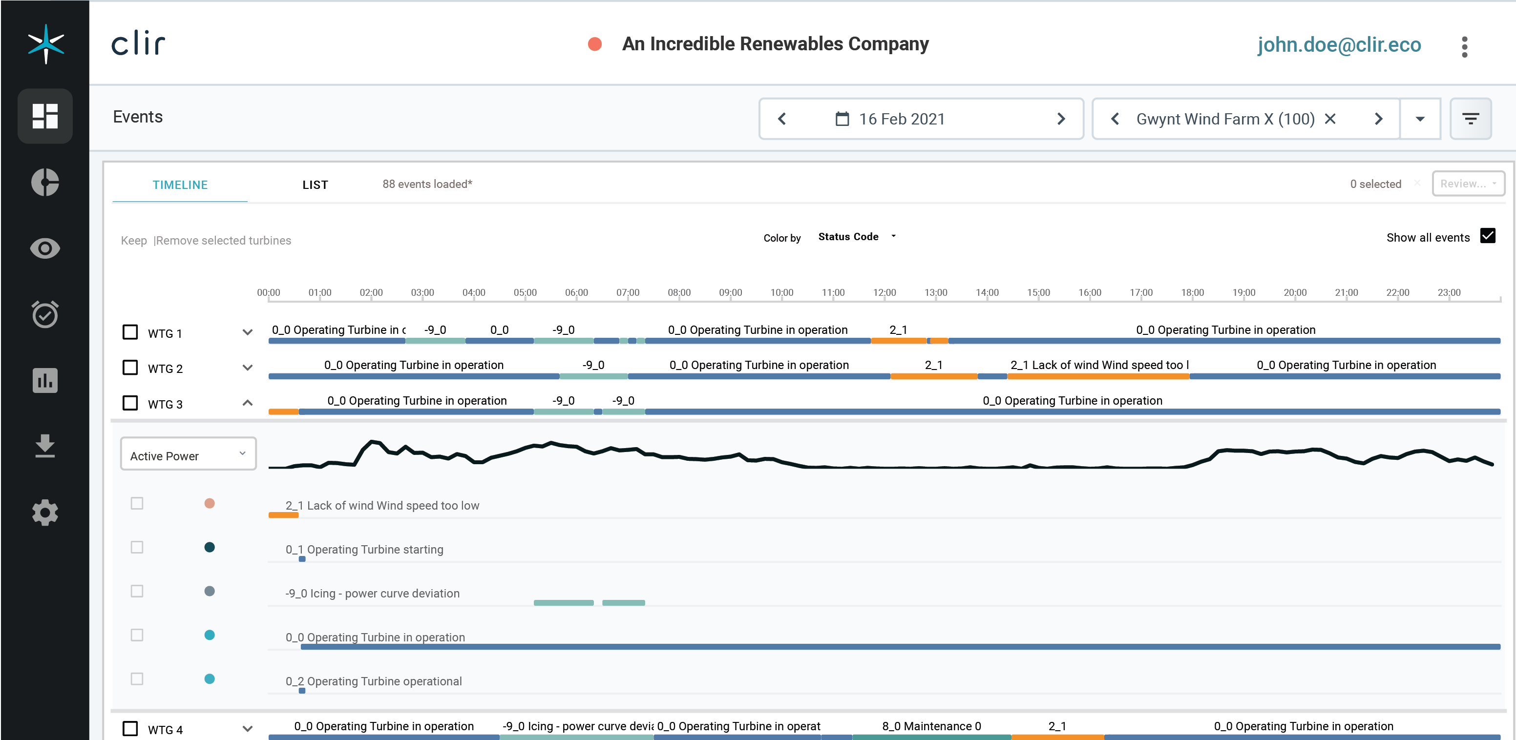Screen dimensions: 1516x740
Task: Click the Clir star logo icon
Action: point(45,43)
